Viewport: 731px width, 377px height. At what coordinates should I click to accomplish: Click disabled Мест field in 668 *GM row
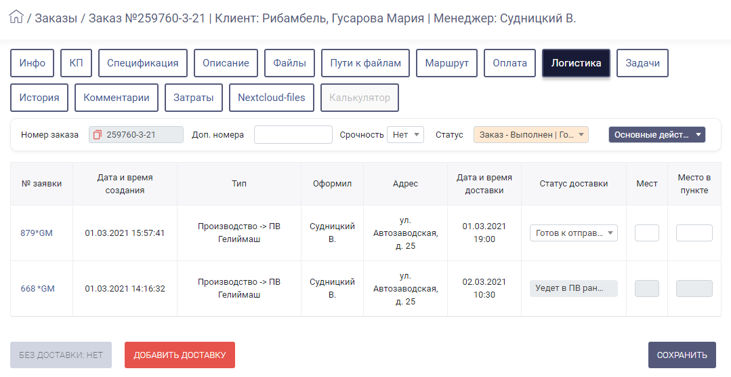point(646,288)
